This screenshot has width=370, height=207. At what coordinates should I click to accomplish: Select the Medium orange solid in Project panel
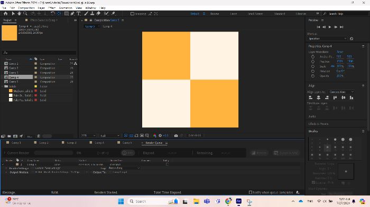click(x=23, y=91)
